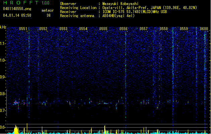
Task: Click the 0557 time marker
Action: (x=144, y=29)
